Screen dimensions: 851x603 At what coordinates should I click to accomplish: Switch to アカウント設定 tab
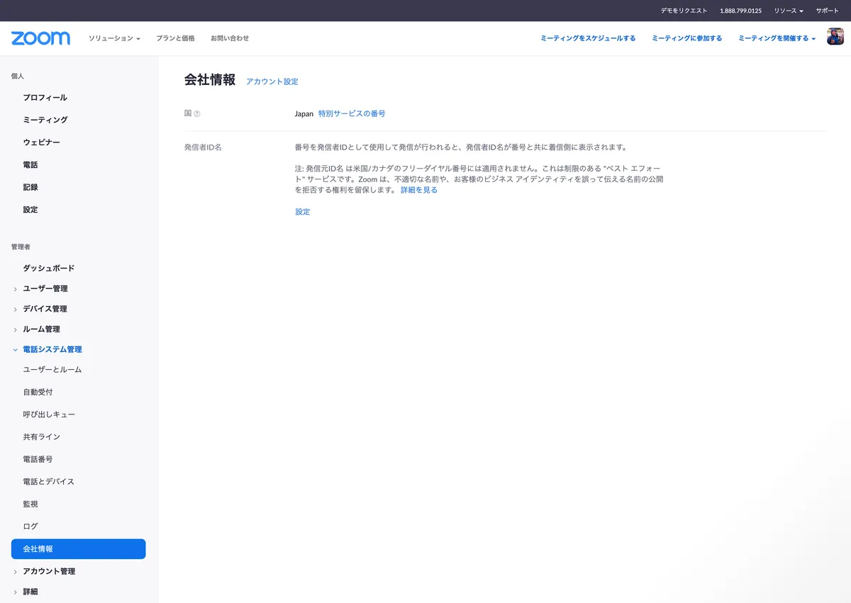click(272, 81)
